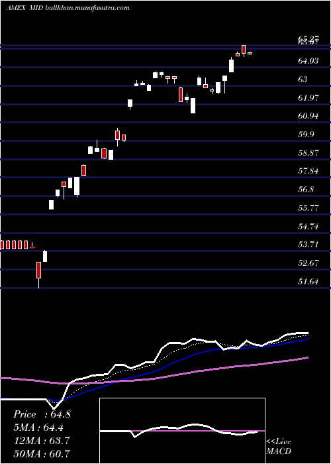Click the 56.8 price axis label
The height and width of the screenshot is (464, 331).
306,190
